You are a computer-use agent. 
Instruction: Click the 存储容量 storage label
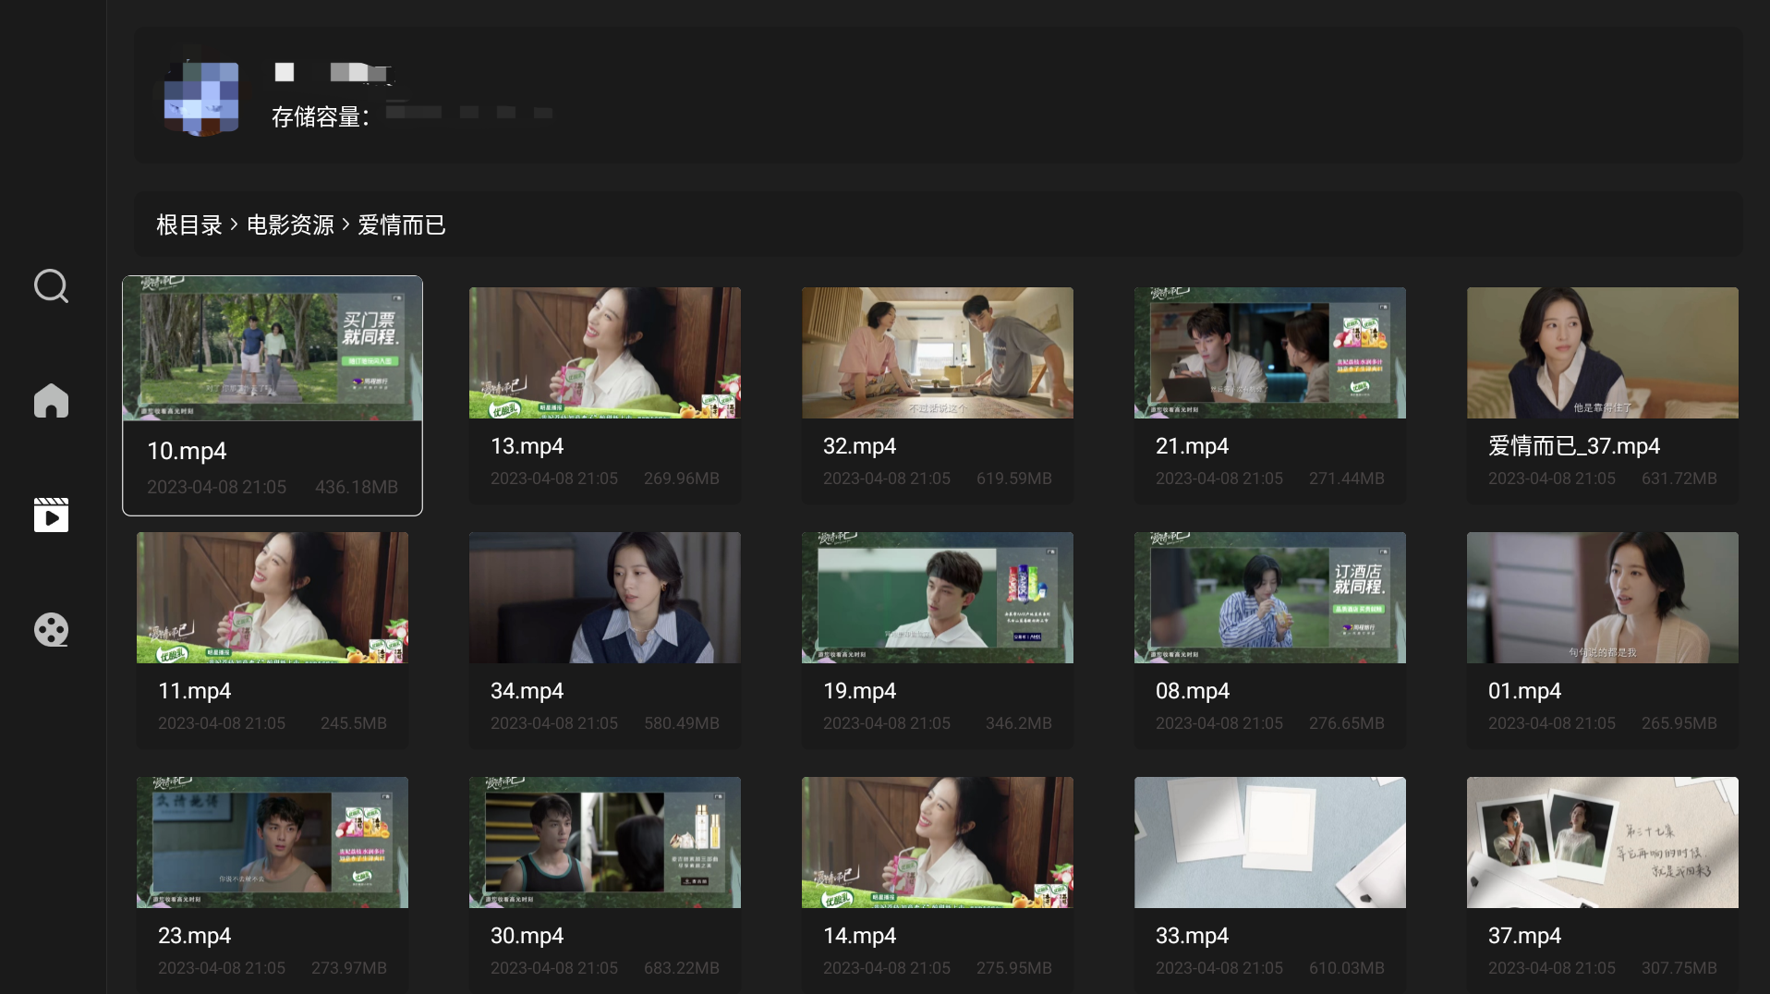pos(320,117)
